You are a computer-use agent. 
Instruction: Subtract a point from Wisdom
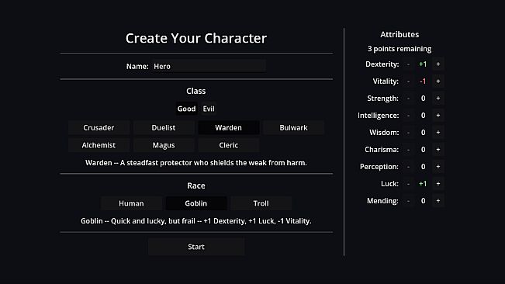click(x=408, y=133)
